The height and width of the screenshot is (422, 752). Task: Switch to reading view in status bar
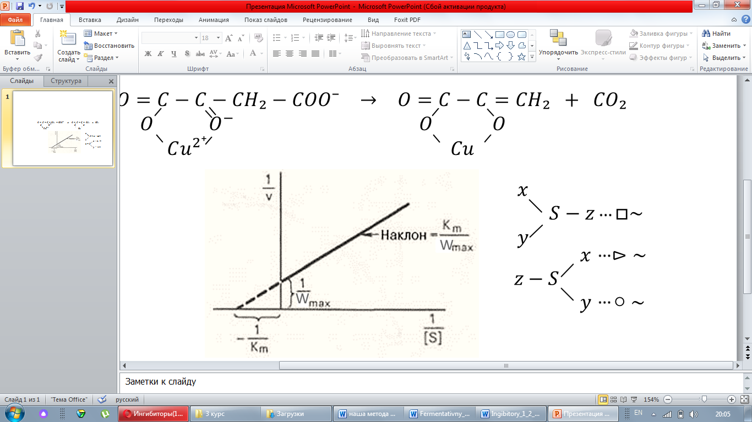623,399
